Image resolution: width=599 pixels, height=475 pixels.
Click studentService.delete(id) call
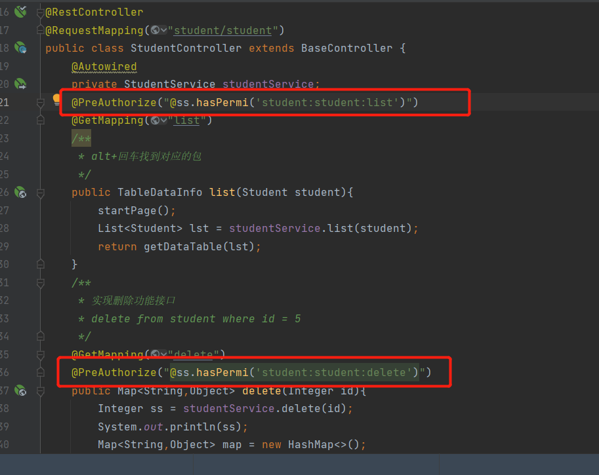pos(264,408)
